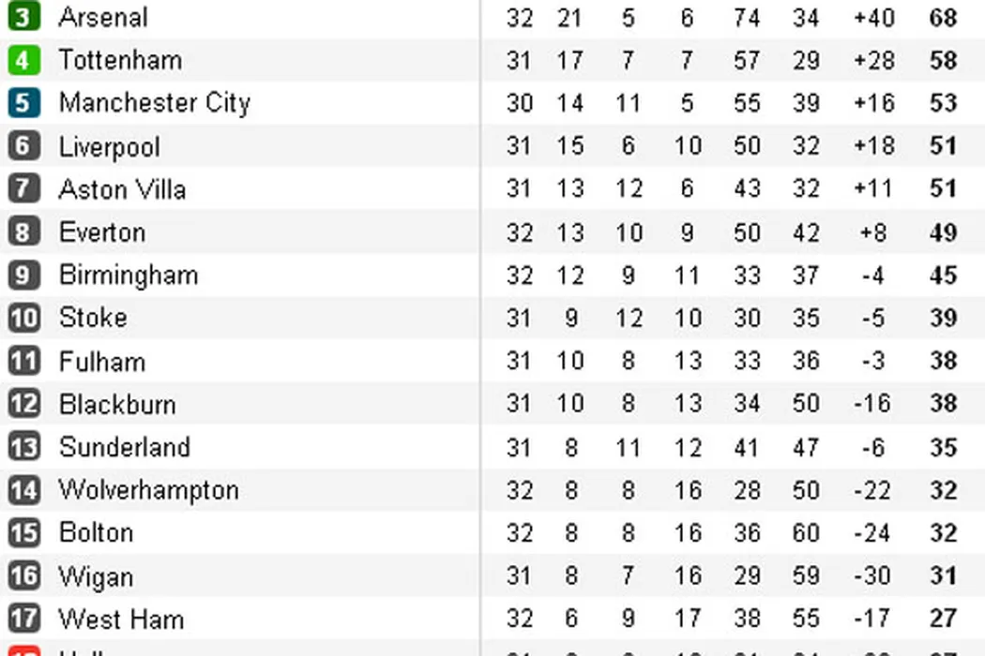
Task: Click the position 15 badge beside Bolton
Action: coord(23,532)
